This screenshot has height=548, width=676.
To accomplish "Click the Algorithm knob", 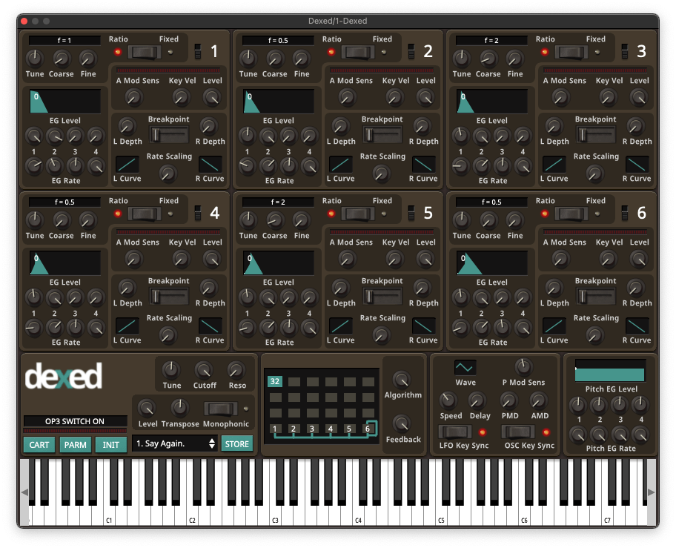I will coord(402,380).
